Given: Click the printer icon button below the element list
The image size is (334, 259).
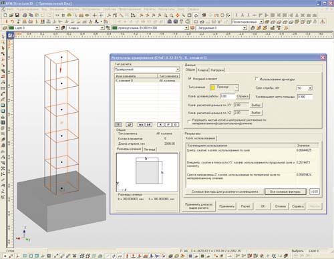Looking at the screenshot, I should (129, 125).
